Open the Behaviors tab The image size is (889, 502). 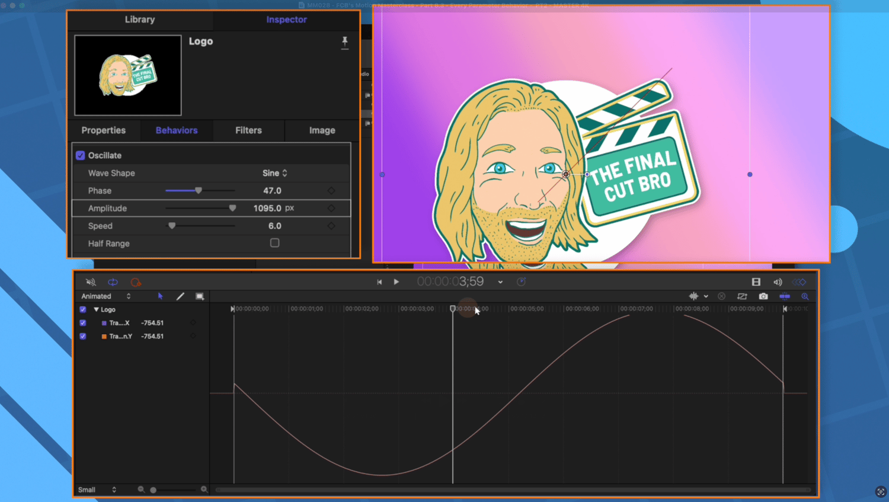(x=177, y=130)
